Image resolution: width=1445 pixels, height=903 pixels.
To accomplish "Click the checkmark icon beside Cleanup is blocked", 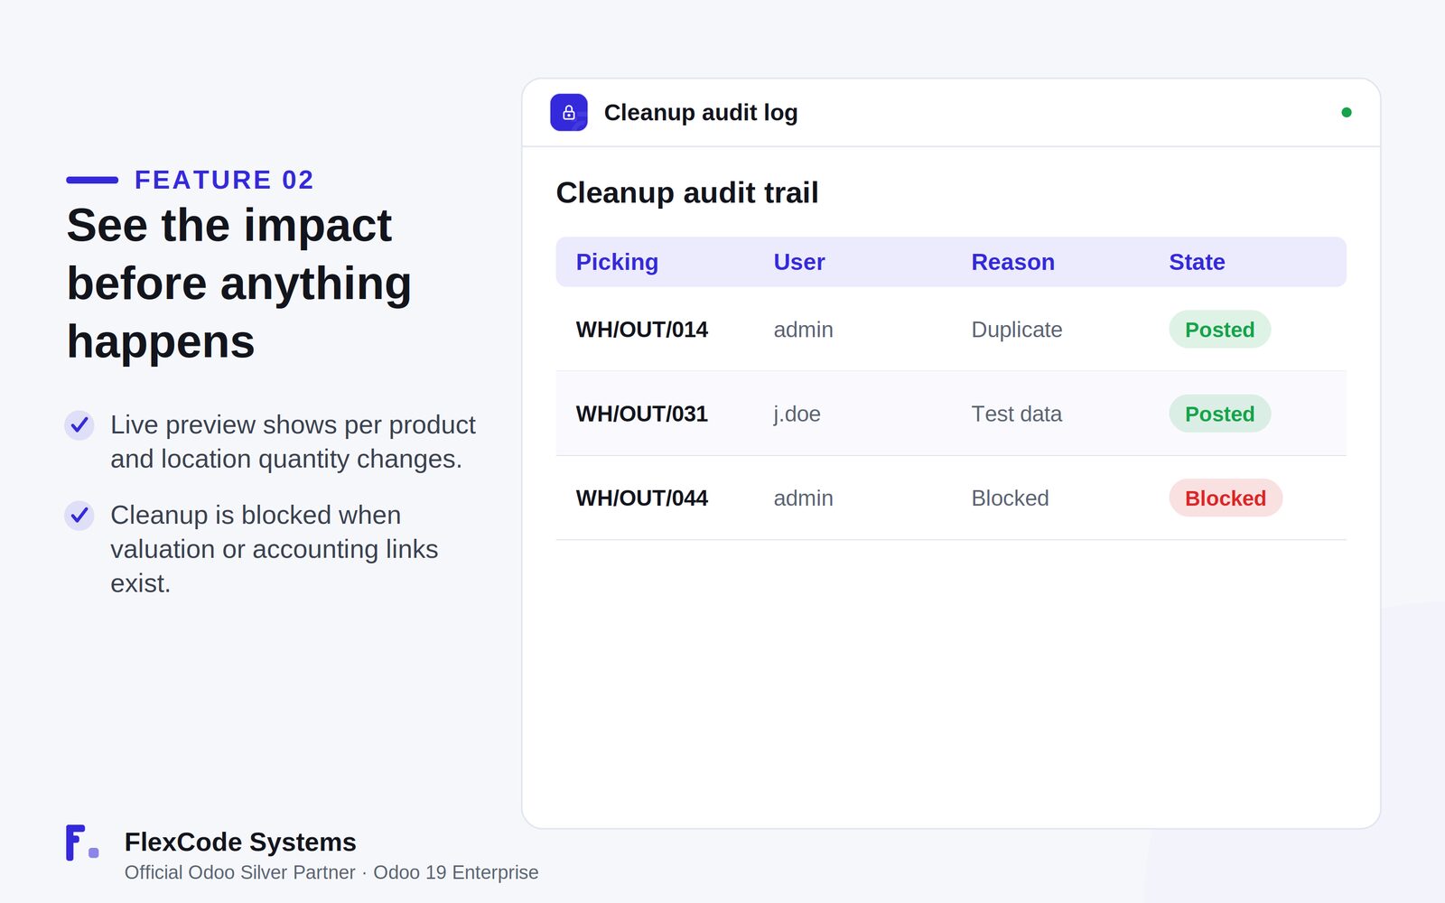I will pos(79,515).
